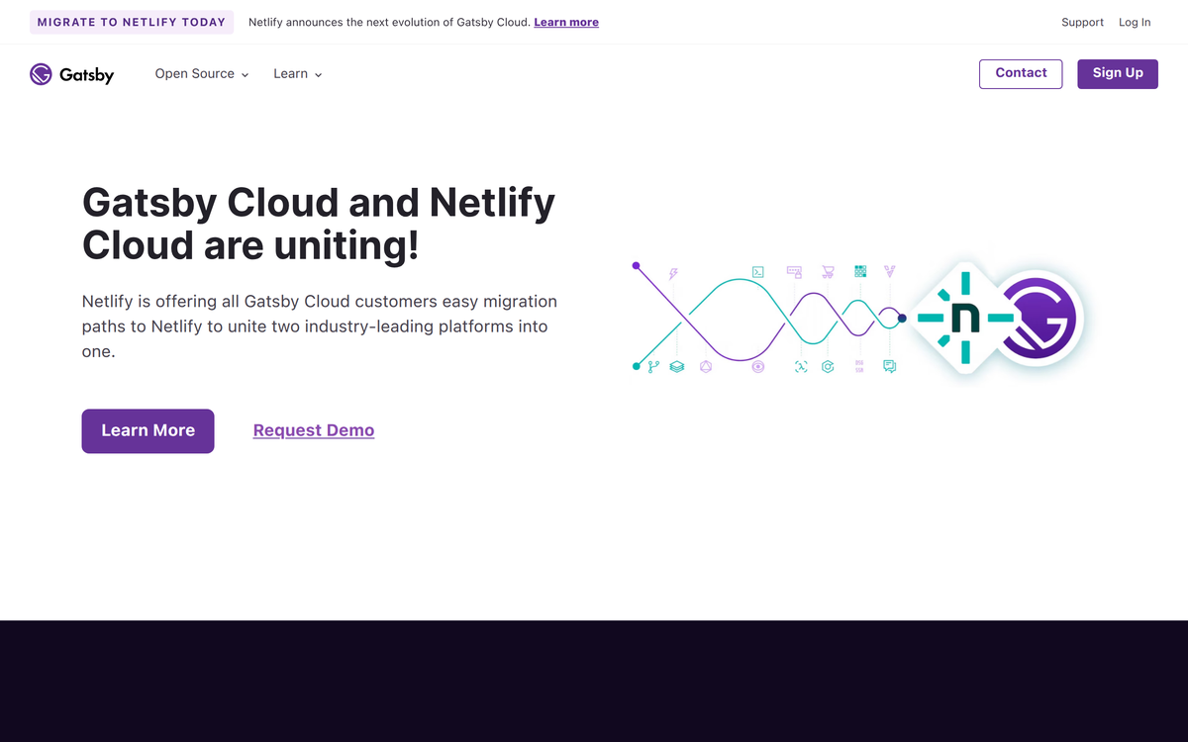Screen dimensions: 1188x742
Task: Click the 'Migrate to Netlify Today' badge
Action: tap(132, 22)
